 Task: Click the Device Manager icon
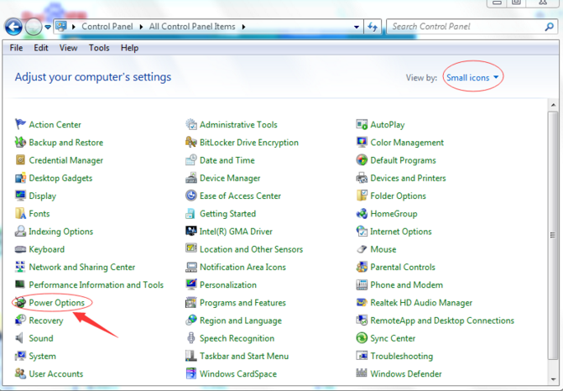click(x=191, y=178)
